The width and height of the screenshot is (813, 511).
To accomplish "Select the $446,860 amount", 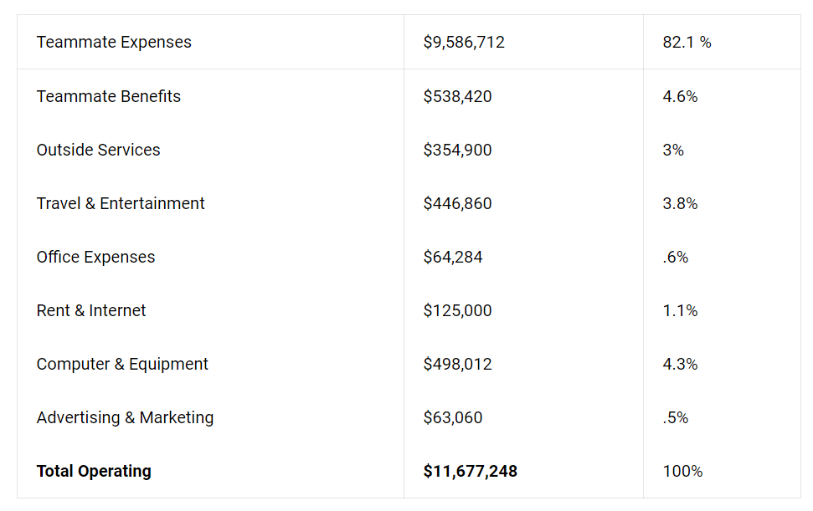I will coord(457,203).
